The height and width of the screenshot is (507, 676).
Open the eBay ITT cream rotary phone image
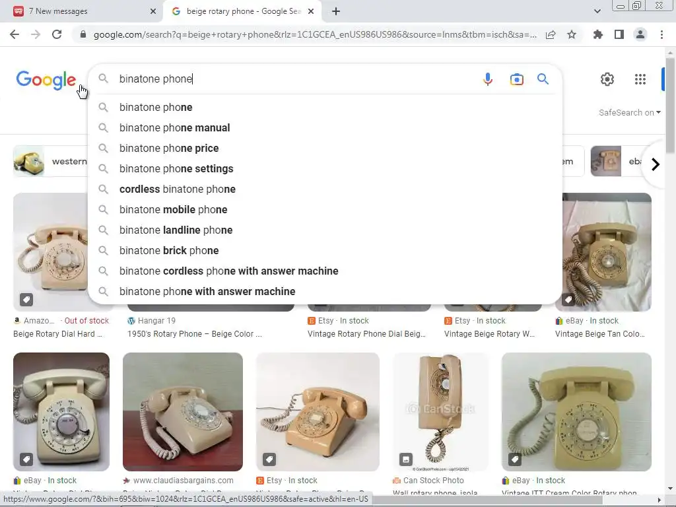(x=576, y=412)
